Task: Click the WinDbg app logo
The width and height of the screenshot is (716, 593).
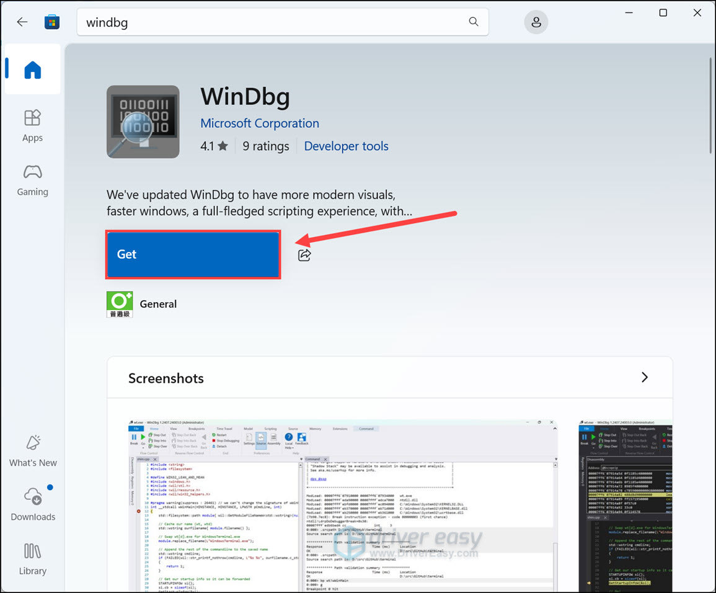Action: [x=143, y=122]
